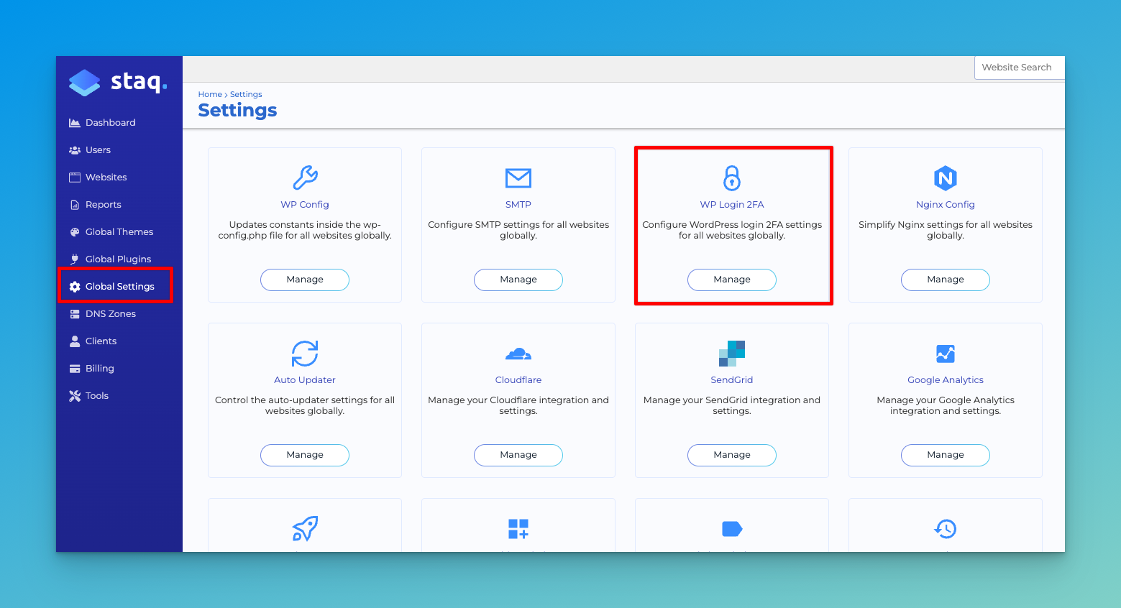Click the Nginx Config hexagon icon
The width and height of the screenshot is (1121, 608).
(946, 178)
